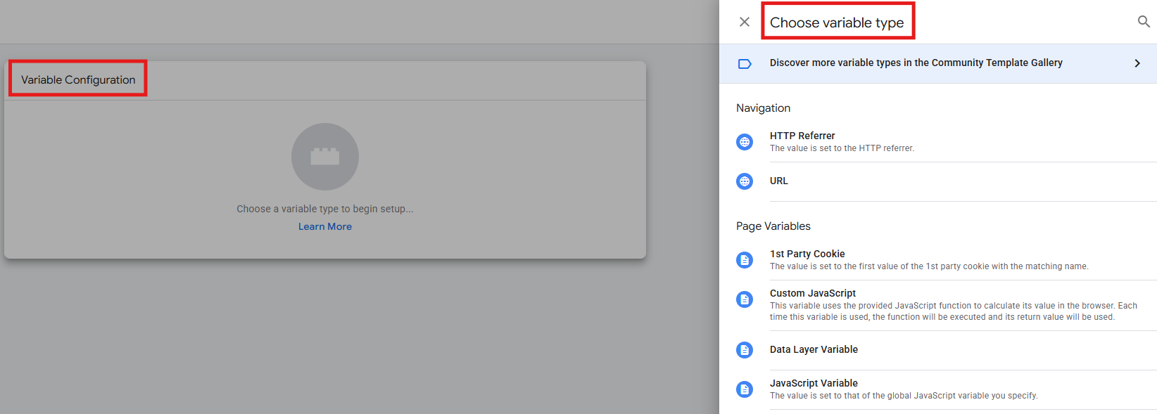
Task: Open the Learn More link
Action: 325,226
